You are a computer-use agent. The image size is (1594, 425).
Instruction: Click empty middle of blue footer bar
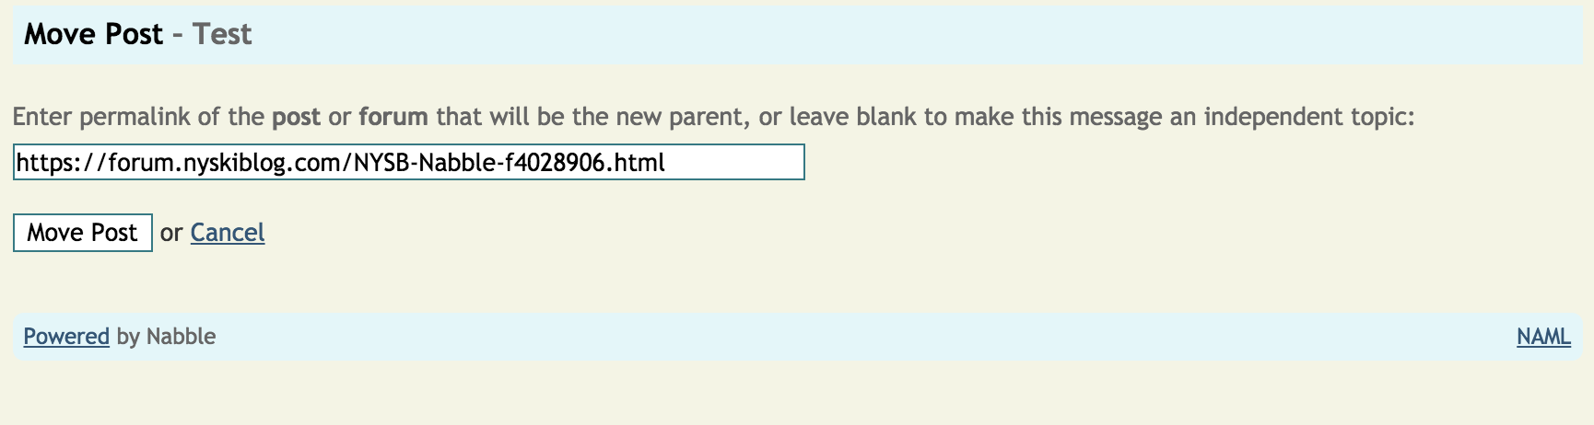829,337
